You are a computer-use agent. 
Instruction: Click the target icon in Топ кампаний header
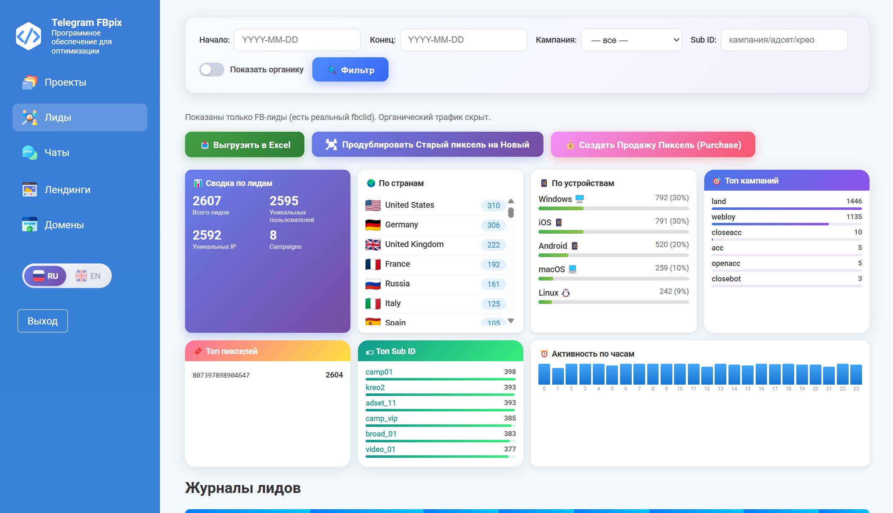click(717, 181)
